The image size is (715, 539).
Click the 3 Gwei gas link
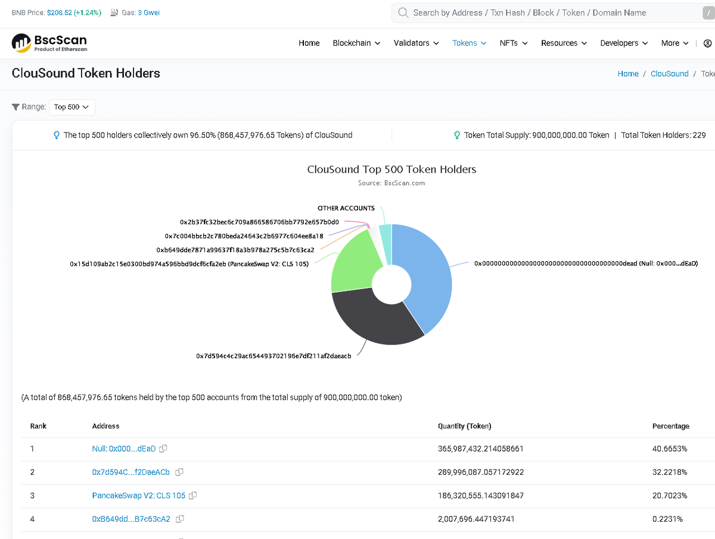pyautogui.click(x=148, y=12)
